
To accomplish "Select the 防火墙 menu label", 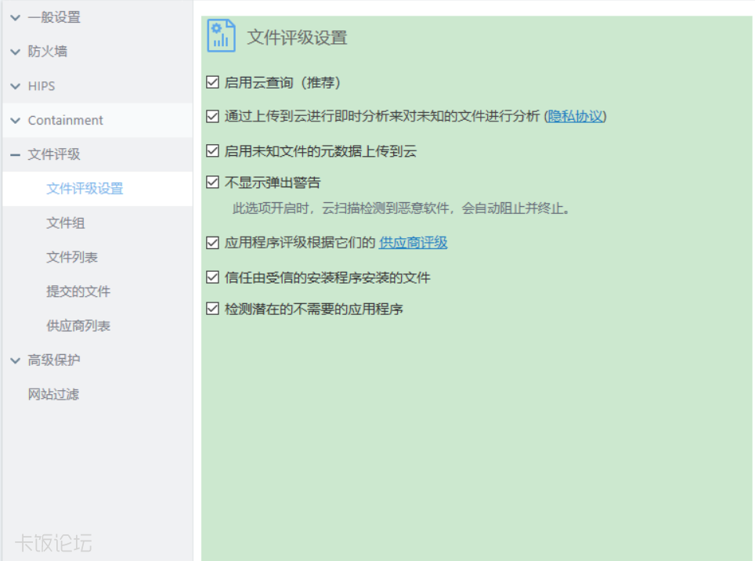I will pos(47,52).
